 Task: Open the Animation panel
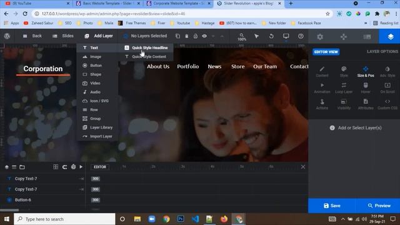[322, 88]
